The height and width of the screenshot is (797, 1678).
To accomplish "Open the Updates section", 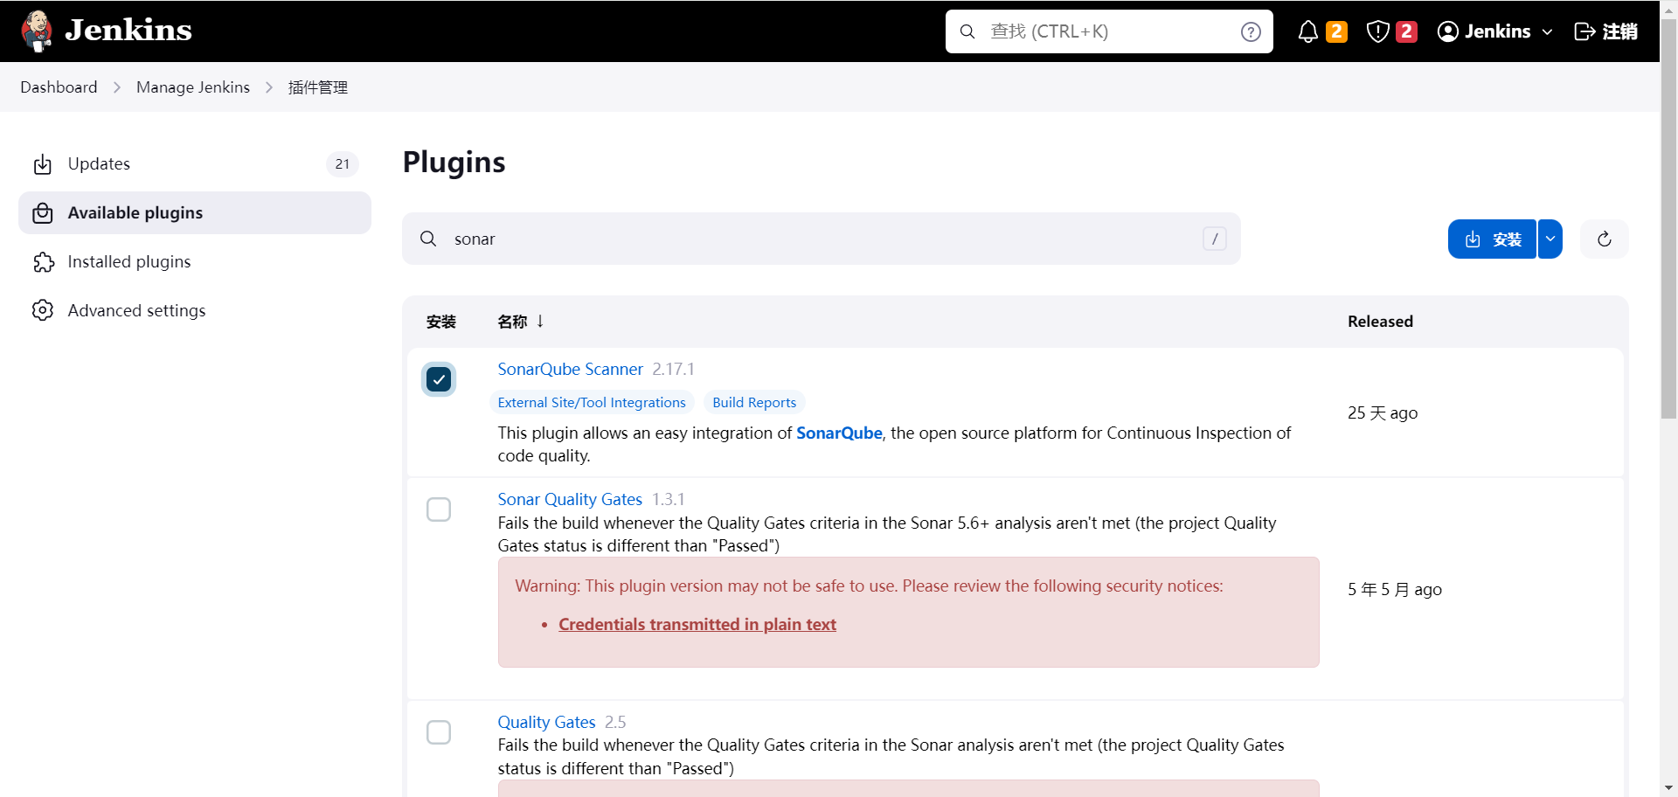I will pos(195,164).
